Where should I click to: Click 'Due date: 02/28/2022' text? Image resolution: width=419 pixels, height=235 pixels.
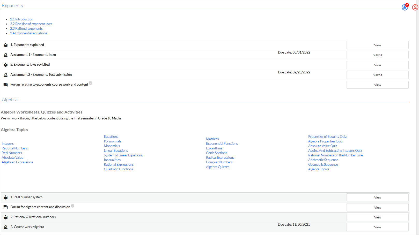point(294,72)
